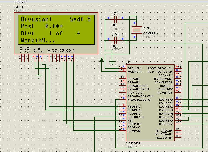The width and height of the screenshot is (208, 152).
Task: Click the power terminal arrow near MCLR
Action: pyautogui.click(x=102, y=59)
